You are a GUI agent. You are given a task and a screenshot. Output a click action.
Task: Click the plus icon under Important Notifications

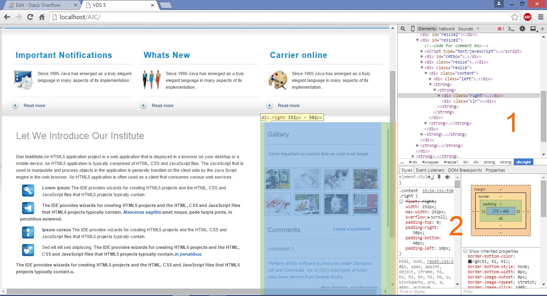(15, 105)
